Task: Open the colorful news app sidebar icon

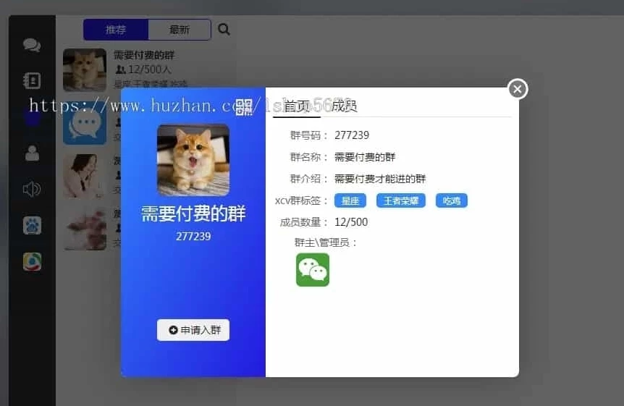Action: (32, 262)
